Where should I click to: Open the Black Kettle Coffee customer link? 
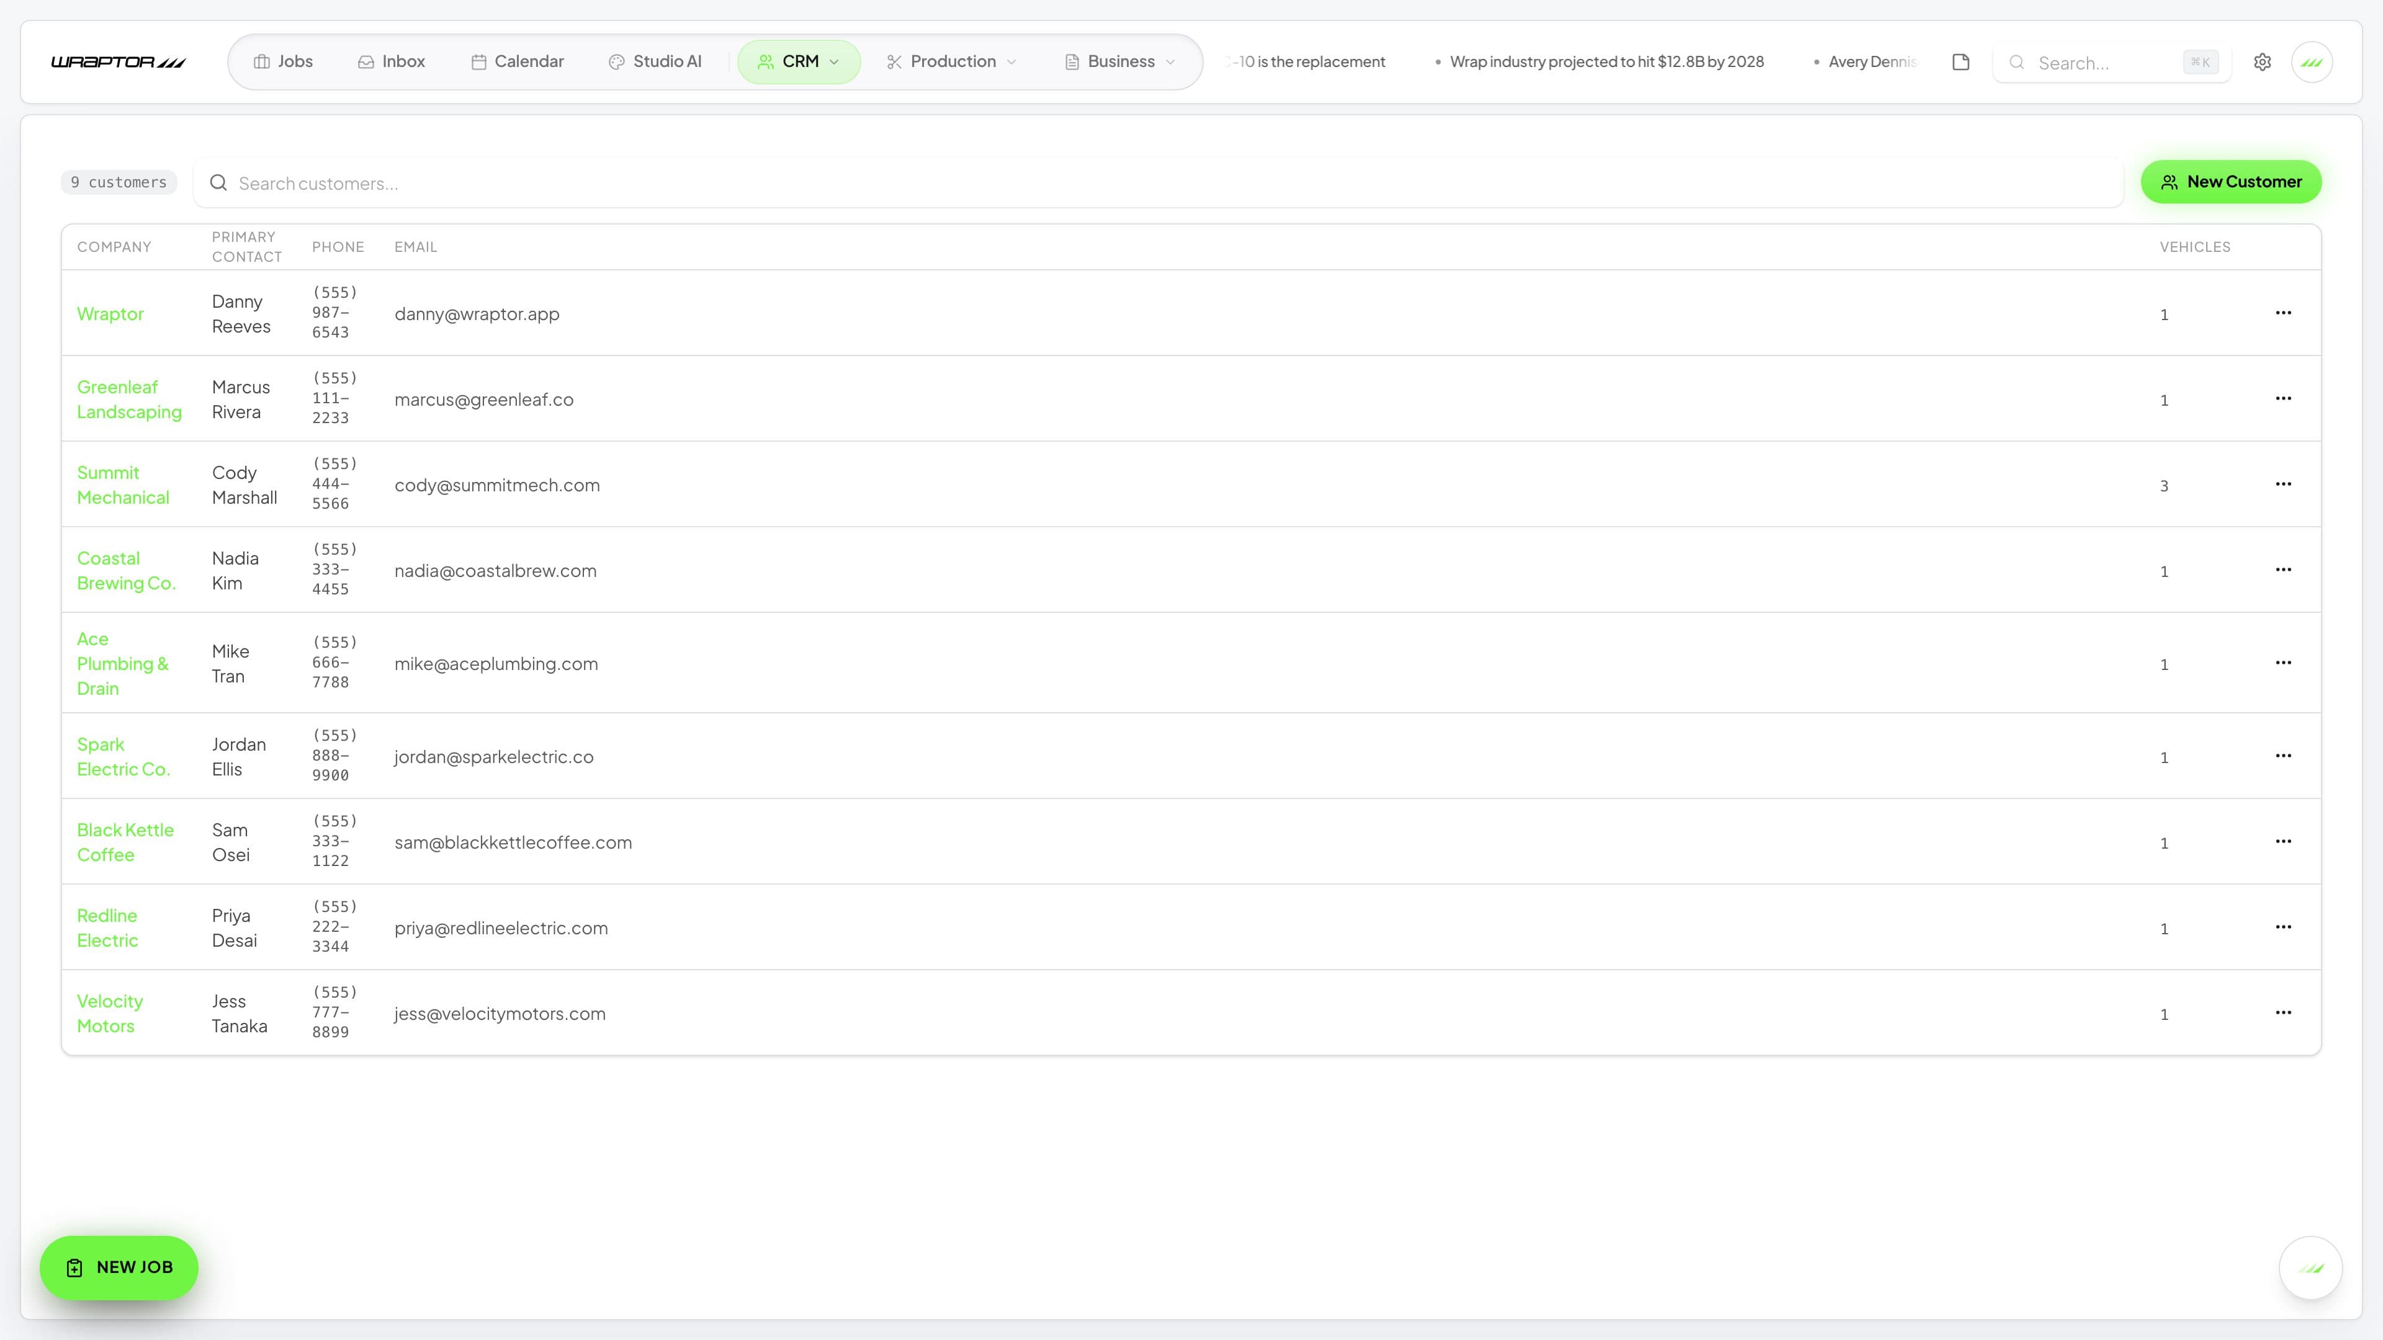coord(125,842)
